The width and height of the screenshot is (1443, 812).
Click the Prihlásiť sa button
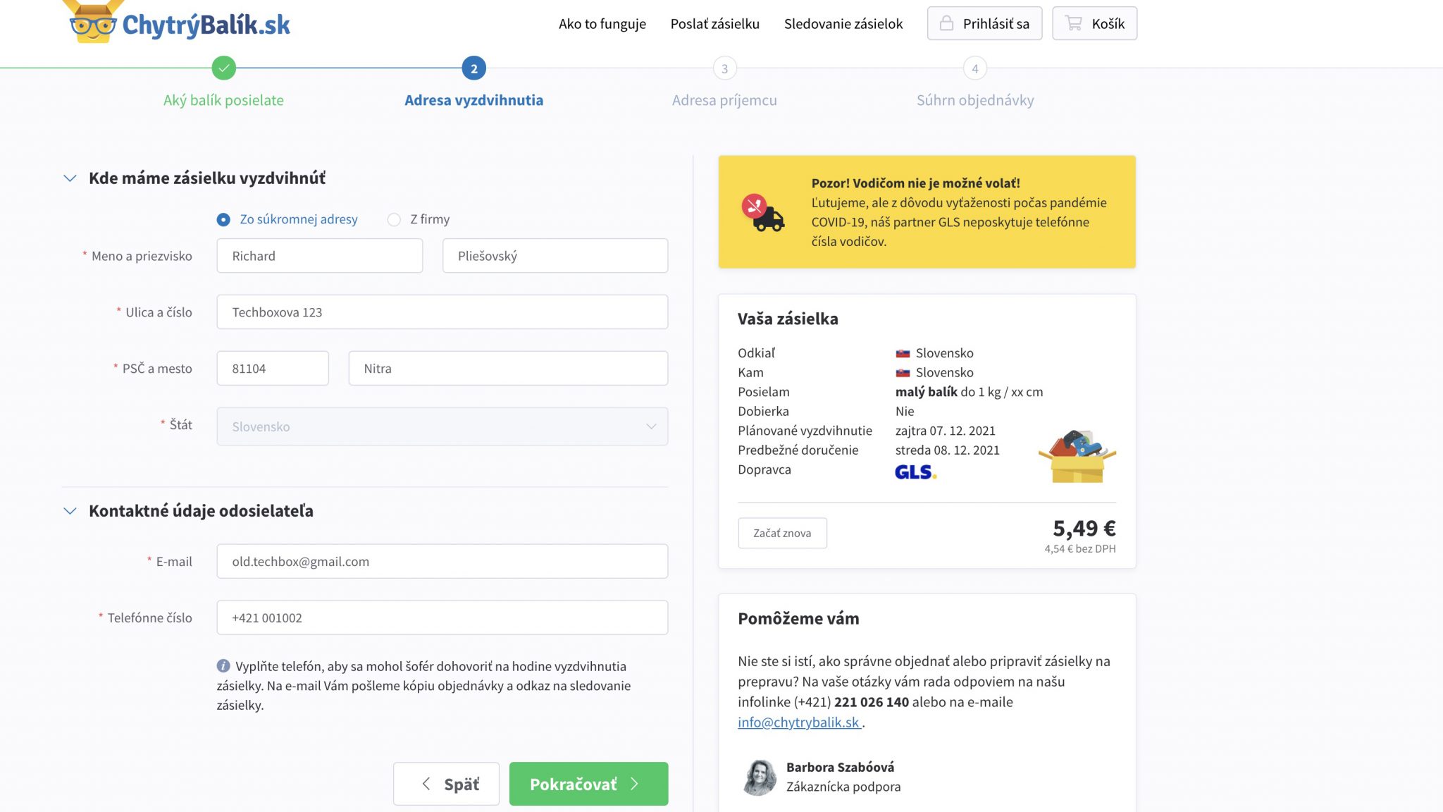pyautogui.click(x=984, y=23)
